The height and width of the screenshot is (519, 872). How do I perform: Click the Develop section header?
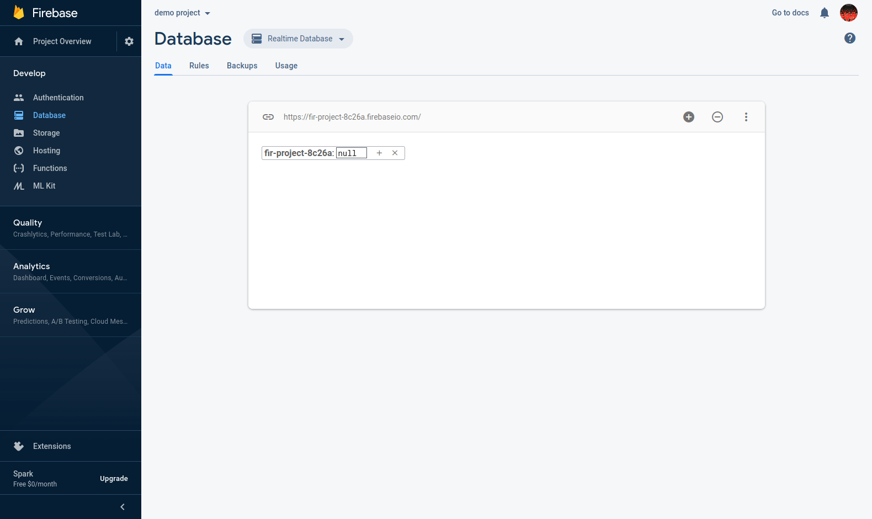[29, 73]
